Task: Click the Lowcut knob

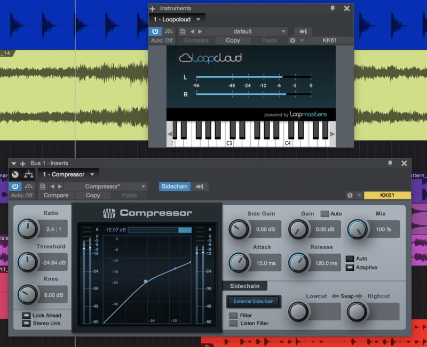Action: [x=298, y=312]
